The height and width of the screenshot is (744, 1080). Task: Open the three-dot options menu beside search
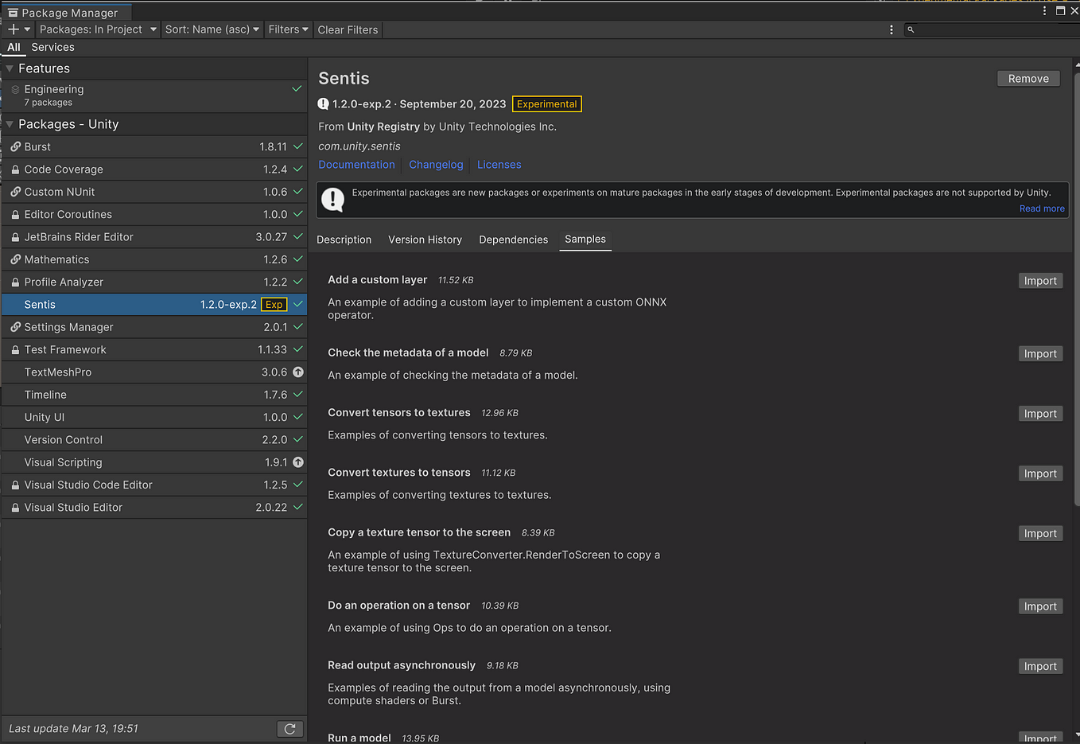point(891,29)
